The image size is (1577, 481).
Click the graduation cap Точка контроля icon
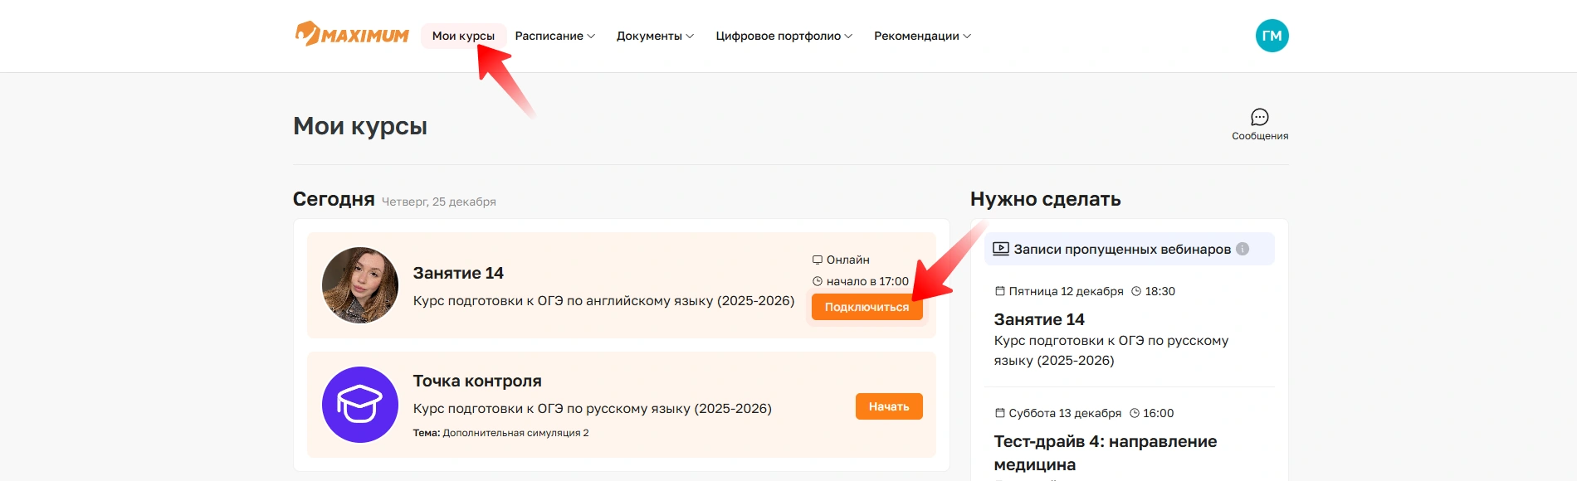tap(359, 405)
